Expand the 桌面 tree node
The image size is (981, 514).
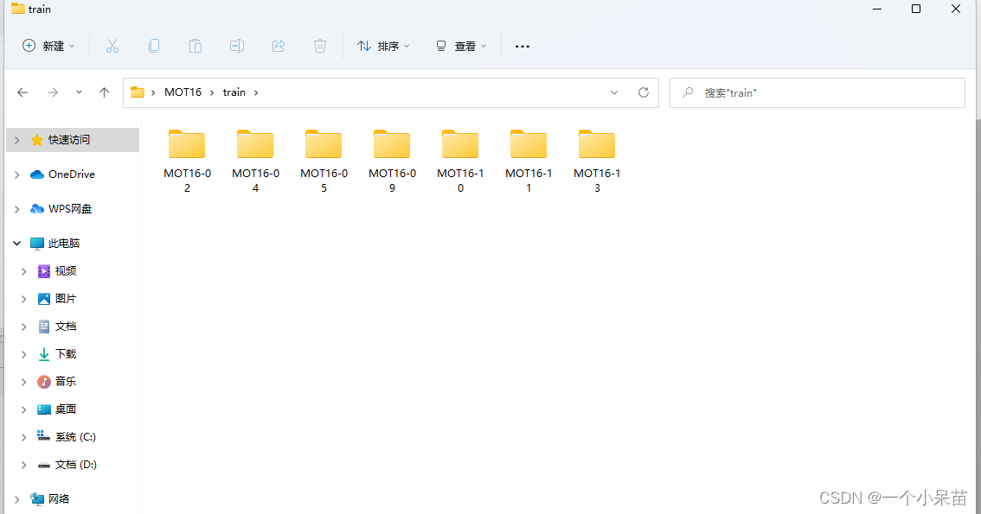(x=23, y=409)
